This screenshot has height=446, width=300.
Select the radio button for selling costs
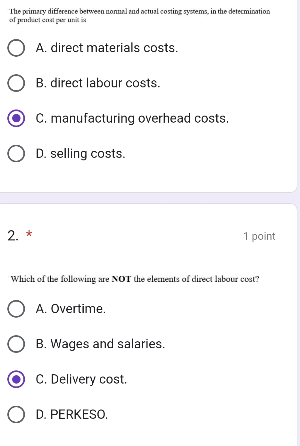coord(16,154)
